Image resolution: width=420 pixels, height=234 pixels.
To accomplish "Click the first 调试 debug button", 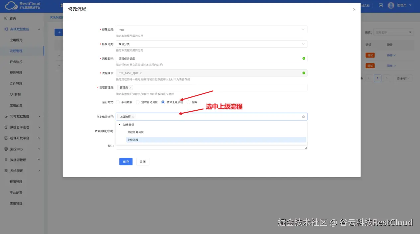I will pyautogui.click(x=370, y=55).
